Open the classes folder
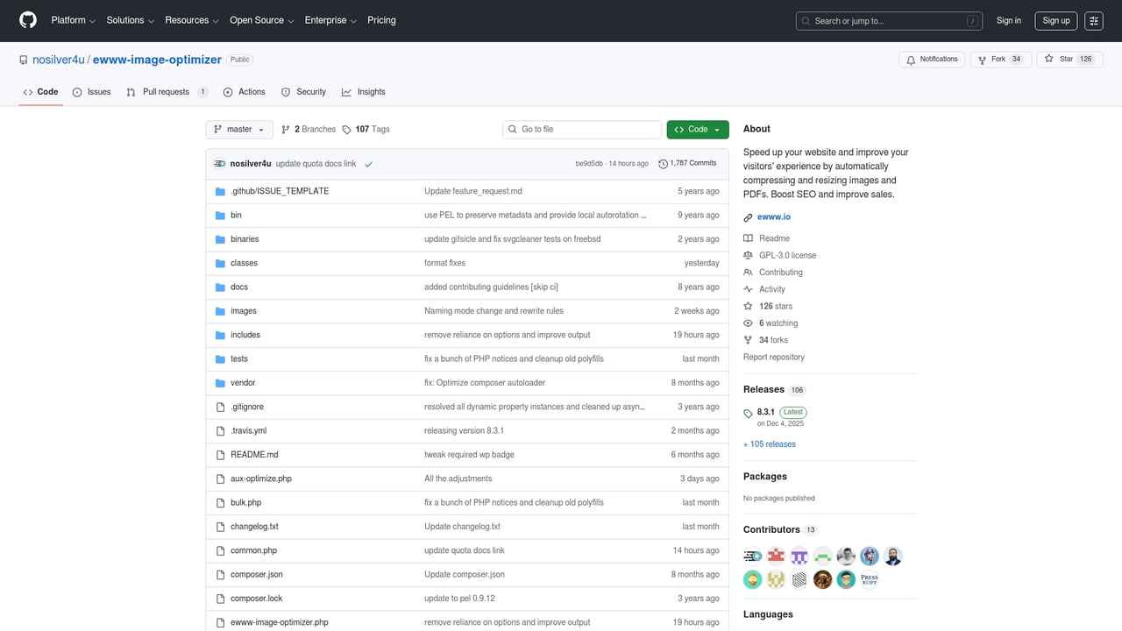This screenshot has width=1122, height=631. [244, 263]
